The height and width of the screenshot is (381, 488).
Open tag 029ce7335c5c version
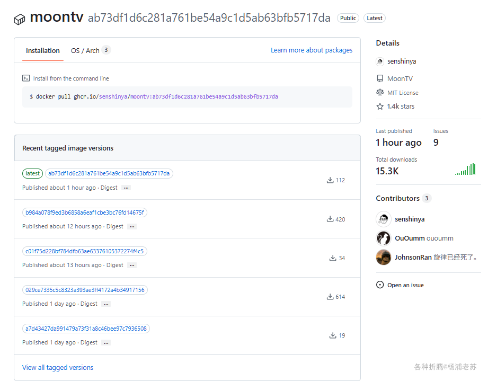pos(85,290)
